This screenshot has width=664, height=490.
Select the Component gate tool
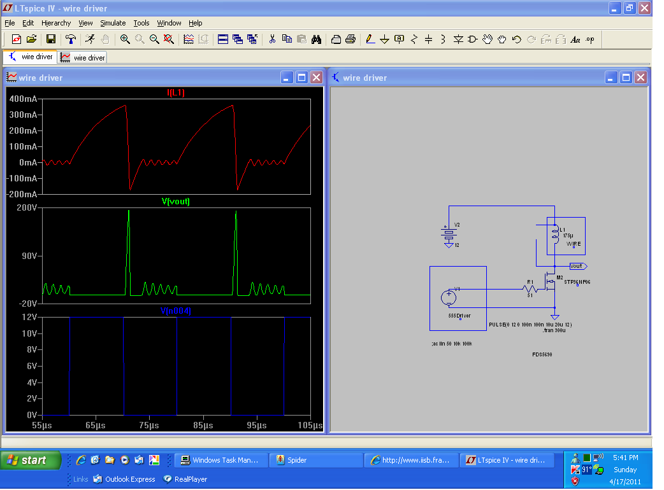(x=473, y=39)
